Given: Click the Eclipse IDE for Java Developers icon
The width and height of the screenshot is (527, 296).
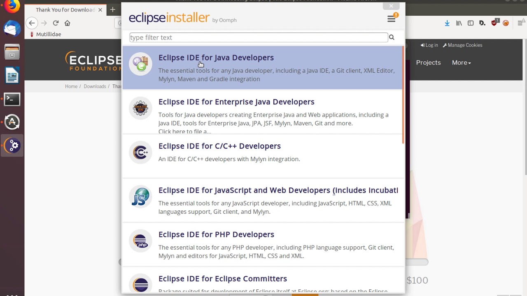Looking at the screenshot, I should 140,64.
